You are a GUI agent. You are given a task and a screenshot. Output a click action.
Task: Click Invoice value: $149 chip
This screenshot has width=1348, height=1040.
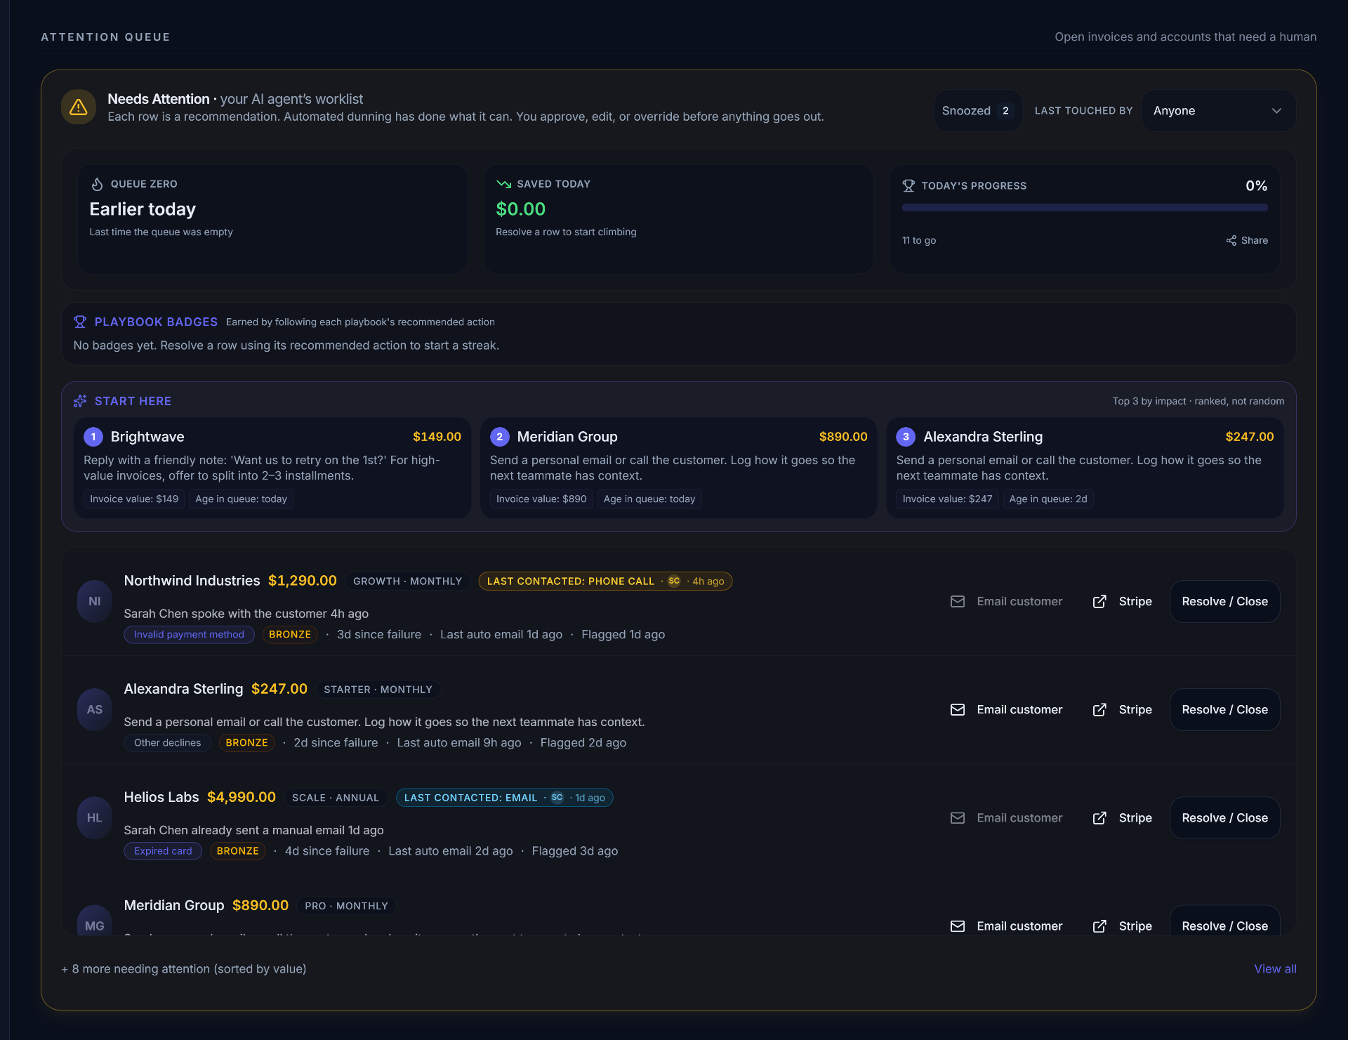tap(134, 499)
